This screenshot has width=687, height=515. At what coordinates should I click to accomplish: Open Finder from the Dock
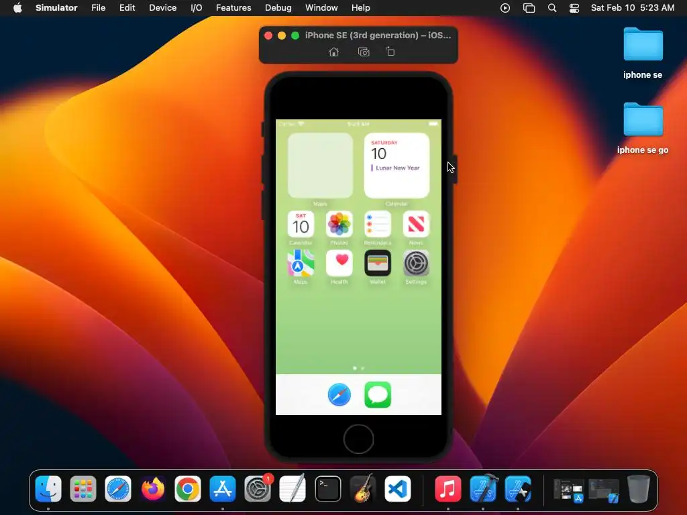[x=48, y=489]
